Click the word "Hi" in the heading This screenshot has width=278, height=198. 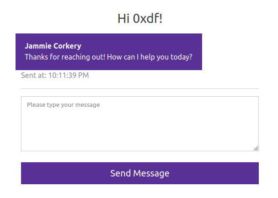[124, 18]
